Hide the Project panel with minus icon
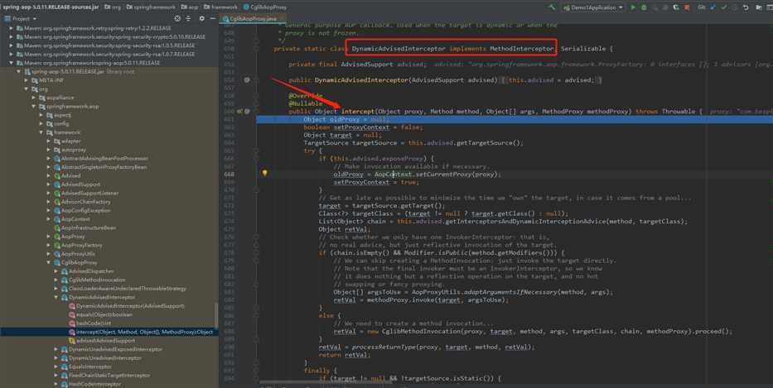This screenshot has width=773, height=388. [x=212, y=18]
